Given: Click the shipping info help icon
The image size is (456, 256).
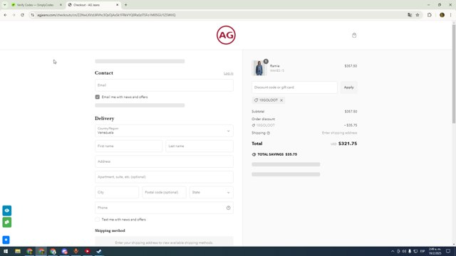Looking at the screenshot, I should pyautogui.click(x=269, y=133).
